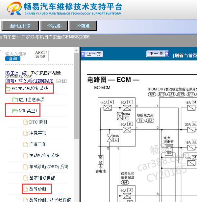Click the page icon beside DTC 索引

point(26,122)
